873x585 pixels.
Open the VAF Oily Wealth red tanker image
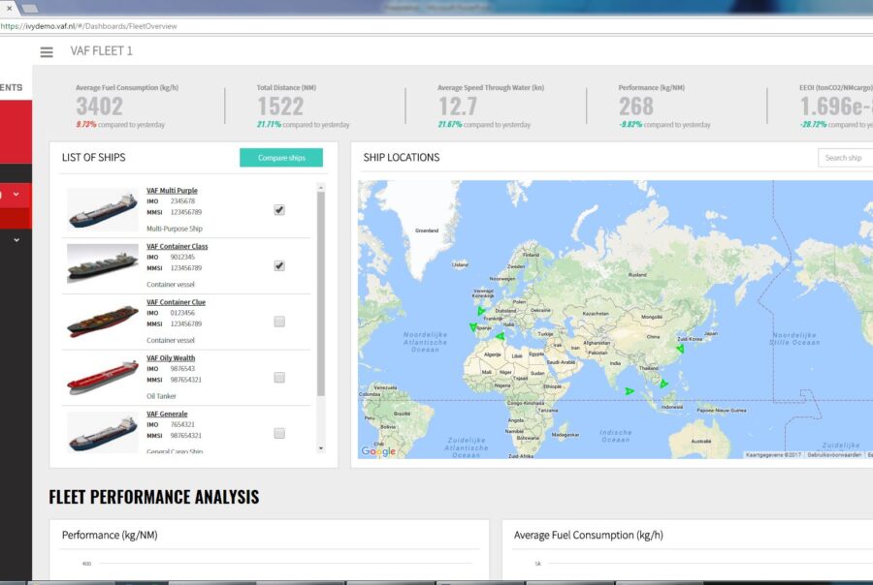(103, 378)
